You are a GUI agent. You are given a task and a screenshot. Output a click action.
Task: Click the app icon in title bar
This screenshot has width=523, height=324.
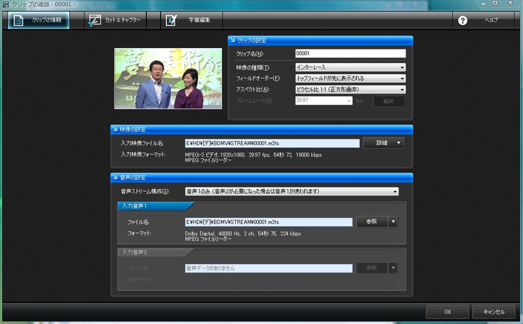[x=6, y=4]
